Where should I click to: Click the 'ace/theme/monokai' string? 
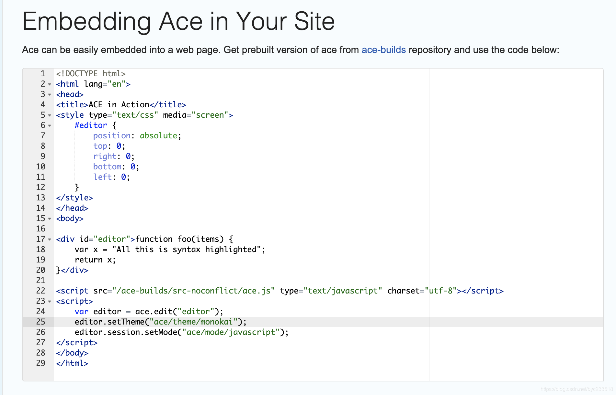193,322
